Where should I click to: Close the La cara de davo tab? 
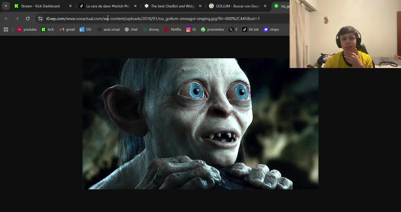coord(135,6)
